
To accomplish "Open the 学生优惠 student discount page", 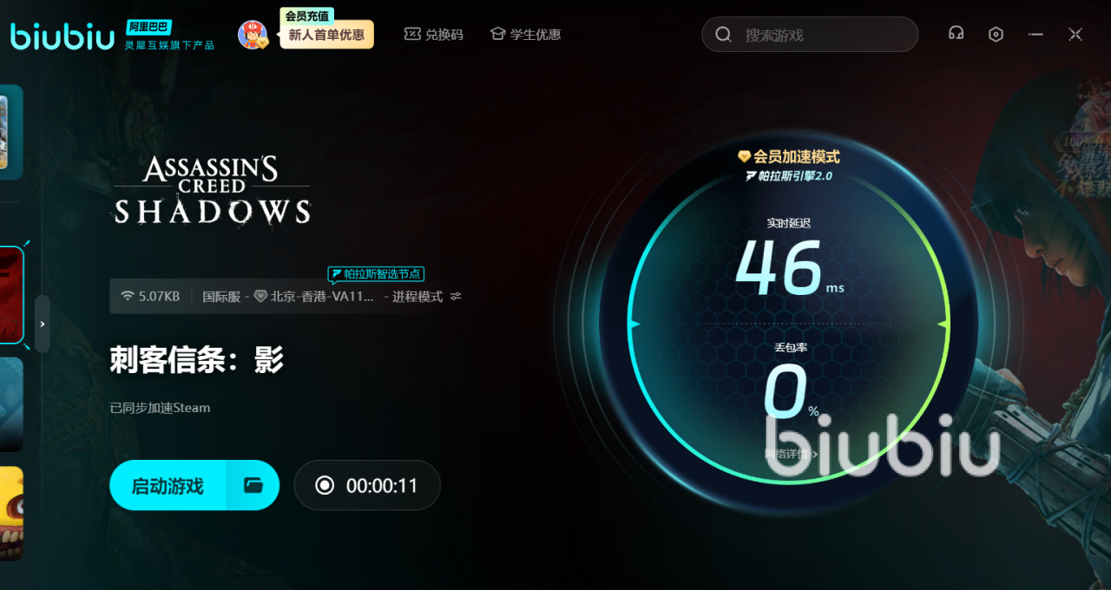I will pos(526,35).
